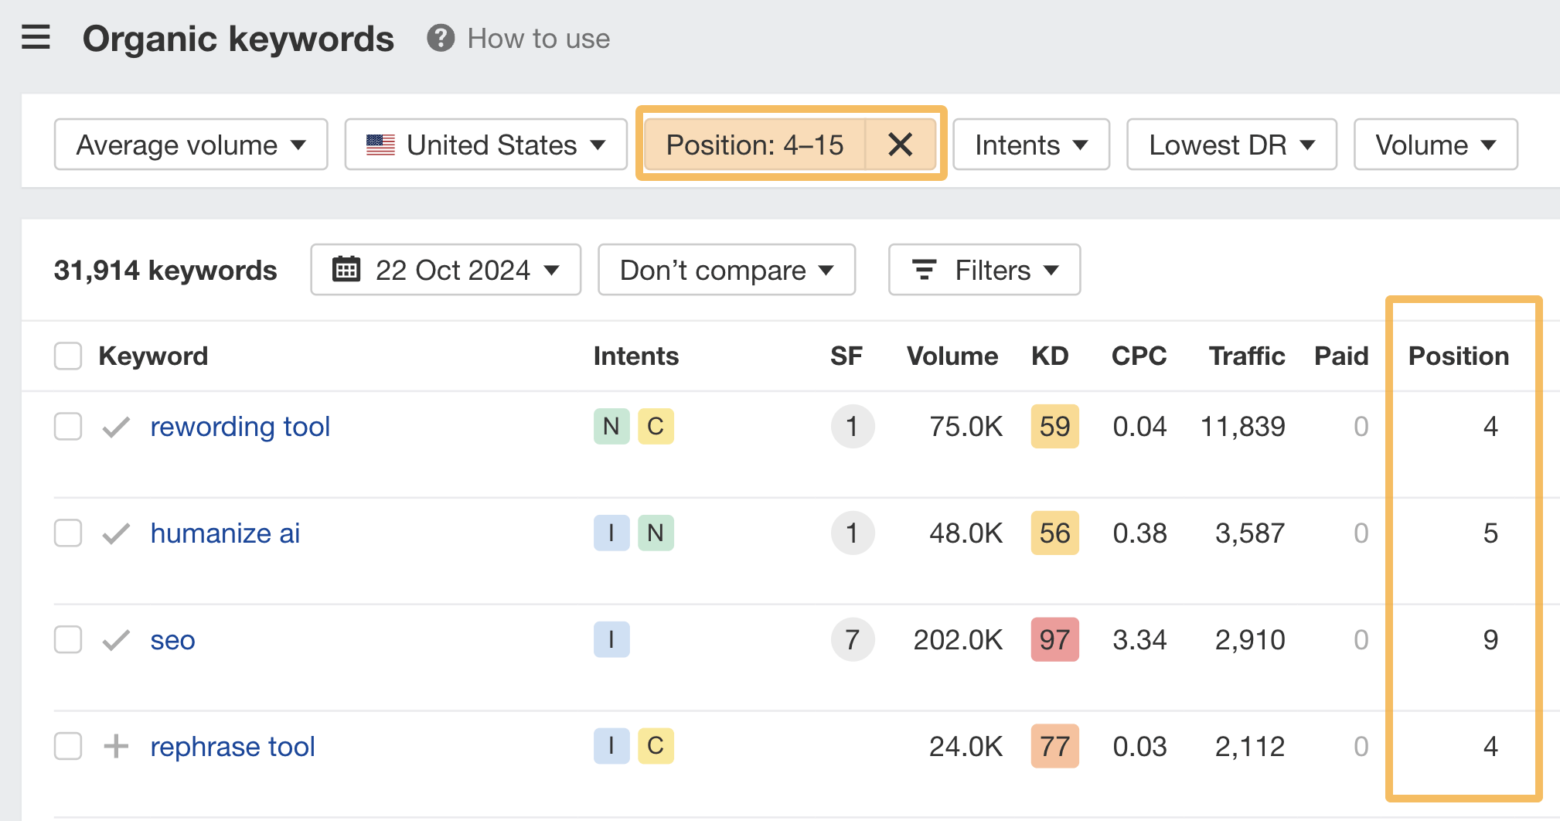Click the How to use help icon
The width and height of the screenshot is (1560, 821).
tap(441, 38)
